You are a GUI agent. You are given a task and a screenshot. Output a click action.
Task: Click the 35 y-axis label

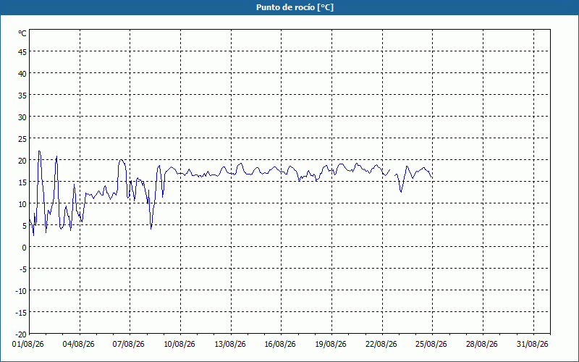pyautogui.click(x=22, y=96)
